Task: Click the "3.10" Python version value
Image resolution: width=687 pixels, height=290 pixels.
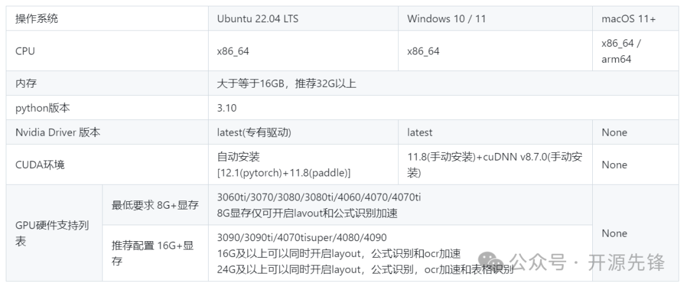Action: pos(226,108)
